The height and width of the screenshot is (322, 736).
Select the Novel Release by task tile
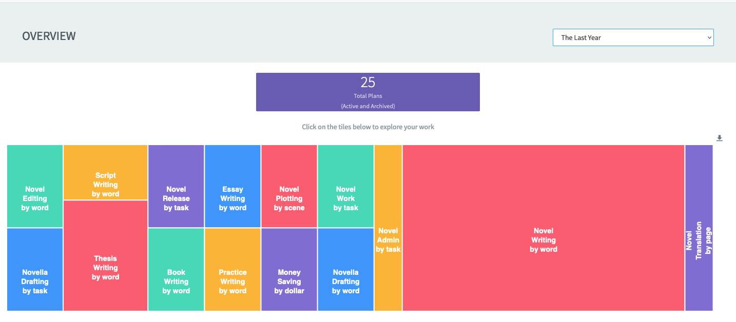(176, 198)
